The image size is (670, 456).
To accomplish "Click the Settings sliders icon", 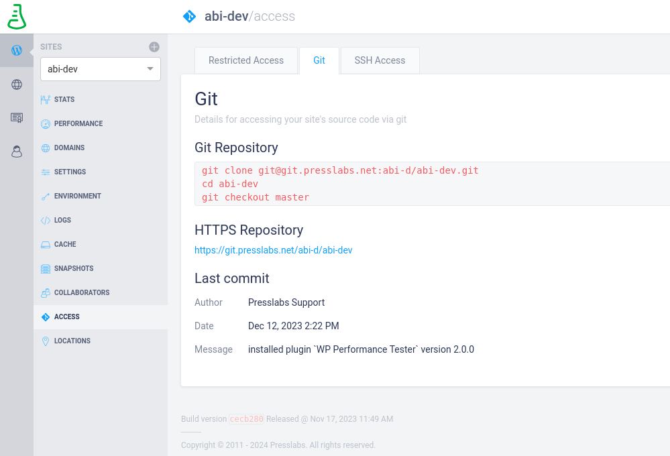I will [x=46, y=172].
